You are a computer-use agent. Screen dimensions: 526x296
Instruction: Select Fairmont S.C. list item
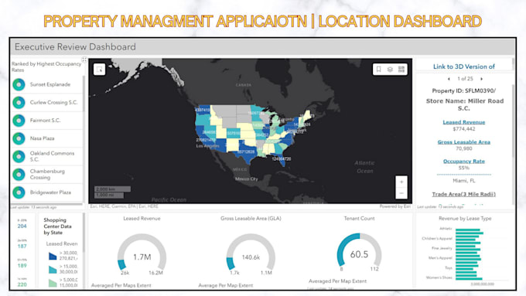click(46, 121)
